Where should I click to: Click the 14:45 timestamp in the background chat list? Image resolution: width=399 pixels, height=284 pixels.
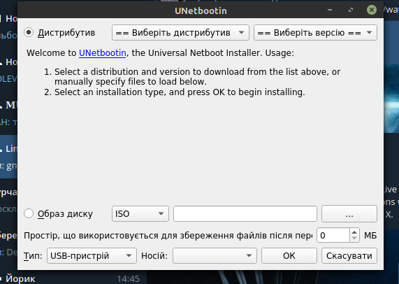point(128,278)
